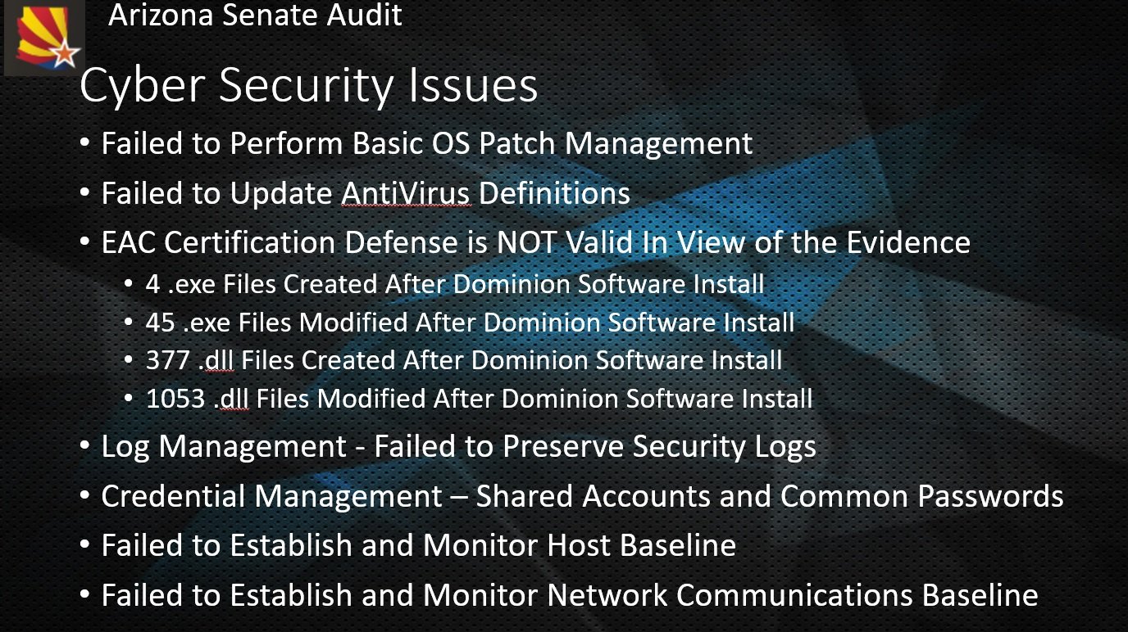Click the EAC Certification Defense bullet
This screenshot has height=632, width=1128.
coord(535,243)
